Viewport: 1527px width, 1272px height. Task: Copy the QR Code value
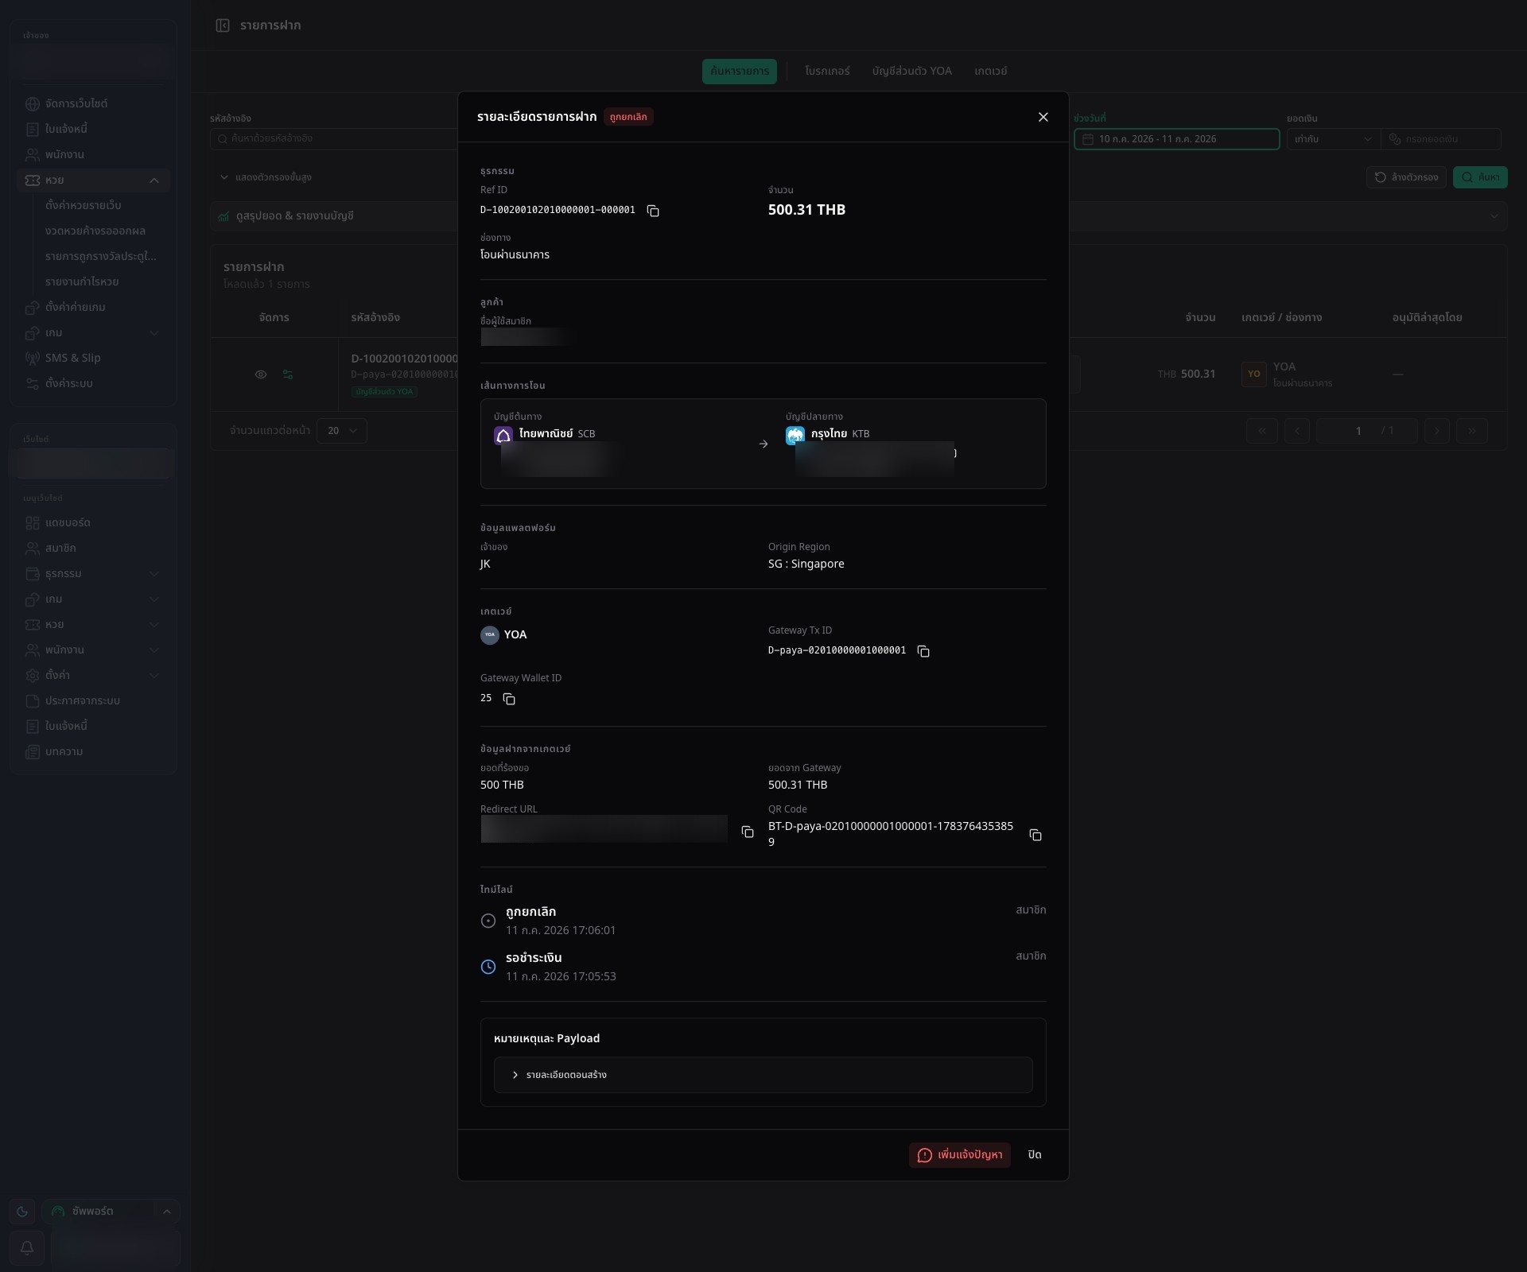[x=1035, y=835]
